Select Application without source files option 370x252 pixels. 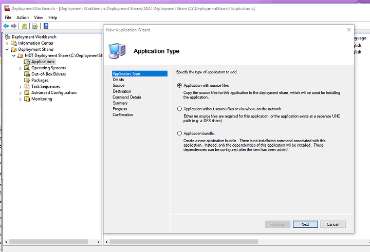[179, 109]
